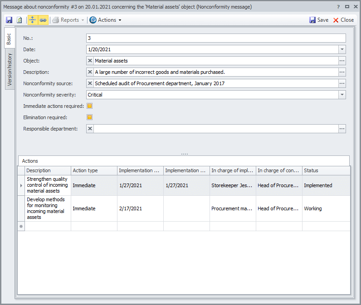
Task: Click the new row asterisk marker
Action: [21, 226]
